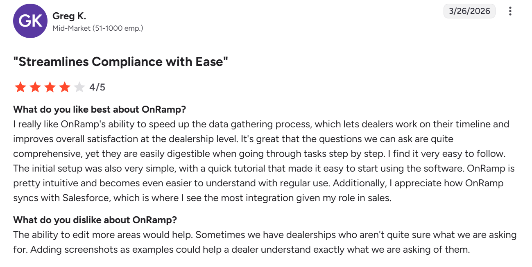532x267 pixels.
Task: Click the second orange rating star
Action: [35, 87]
